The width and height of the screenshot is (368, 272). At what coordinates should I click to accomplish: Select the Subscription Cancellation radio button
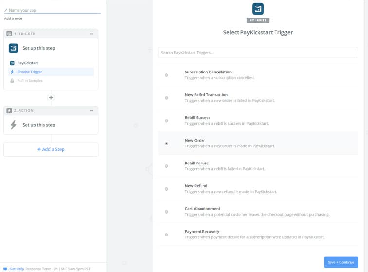tap(166, 75)
